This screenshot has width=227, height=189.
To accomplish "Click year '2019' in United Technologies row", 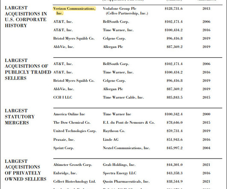I will 206,131.
